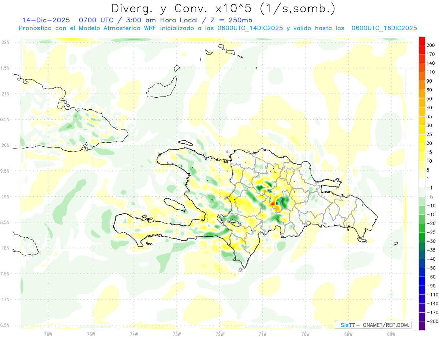Click the '6.5N' latitude label
Viewport: 439px width, 339px height.
point(4,325)
